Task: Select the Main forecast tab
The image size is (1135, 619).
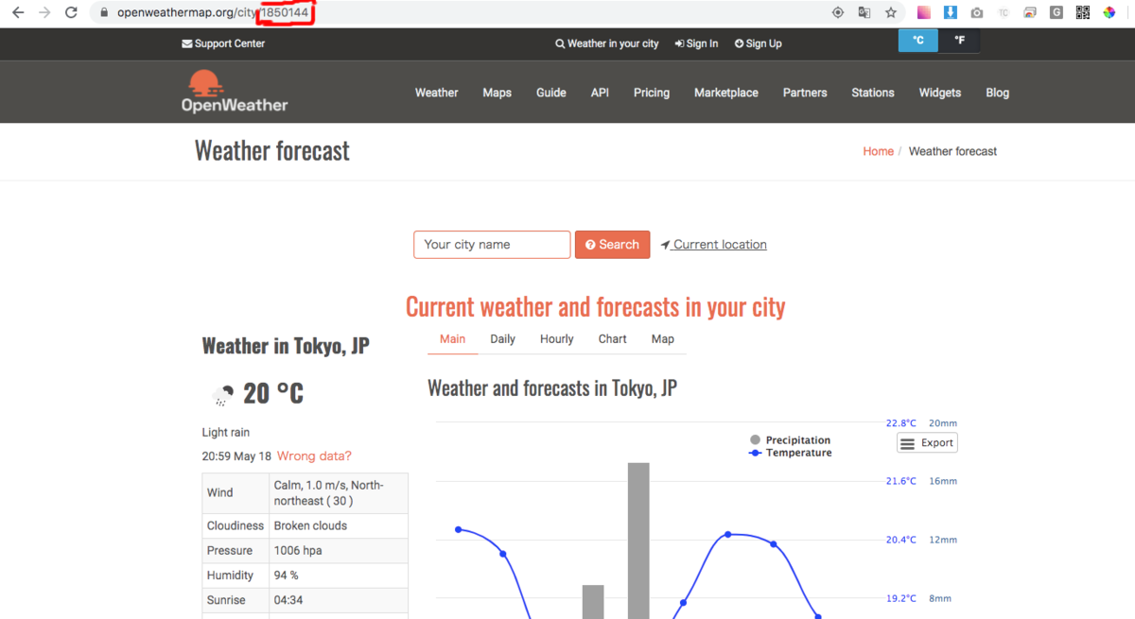Action: point(452,339)
